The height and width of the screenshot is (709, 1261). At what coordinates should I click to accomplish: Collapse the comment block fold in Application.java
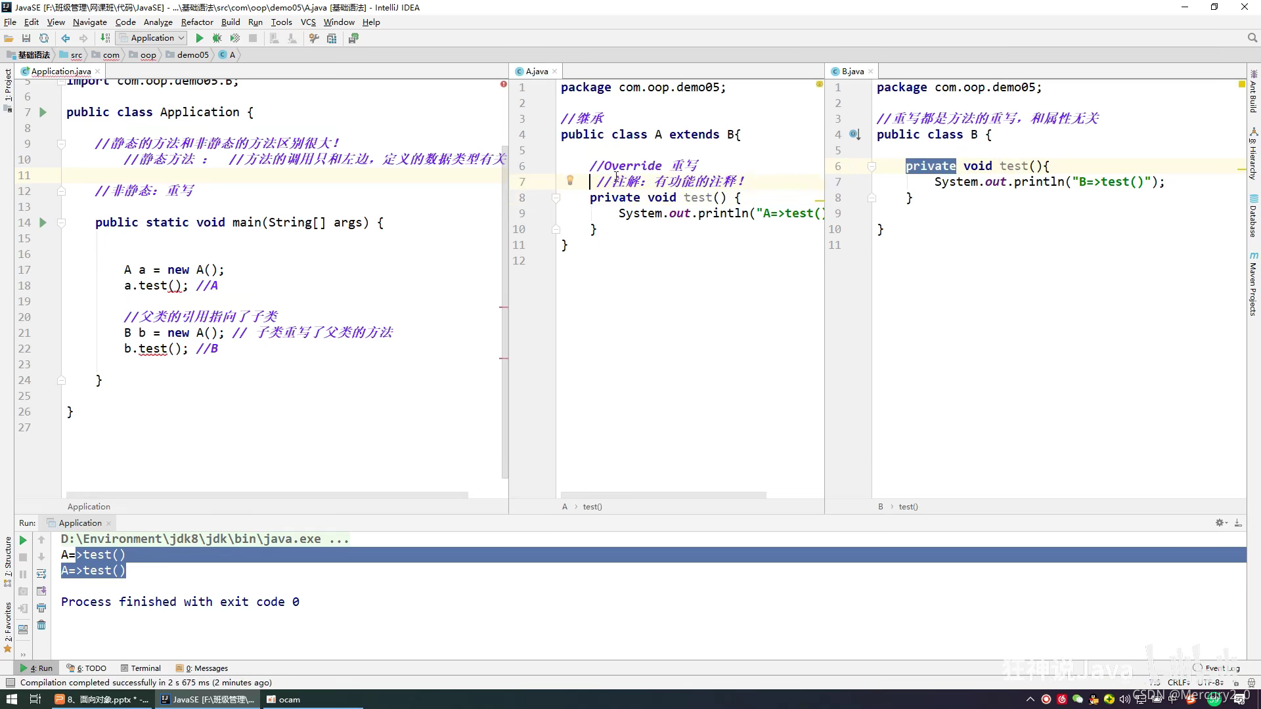pyautogui.click(x=61, y=144)
